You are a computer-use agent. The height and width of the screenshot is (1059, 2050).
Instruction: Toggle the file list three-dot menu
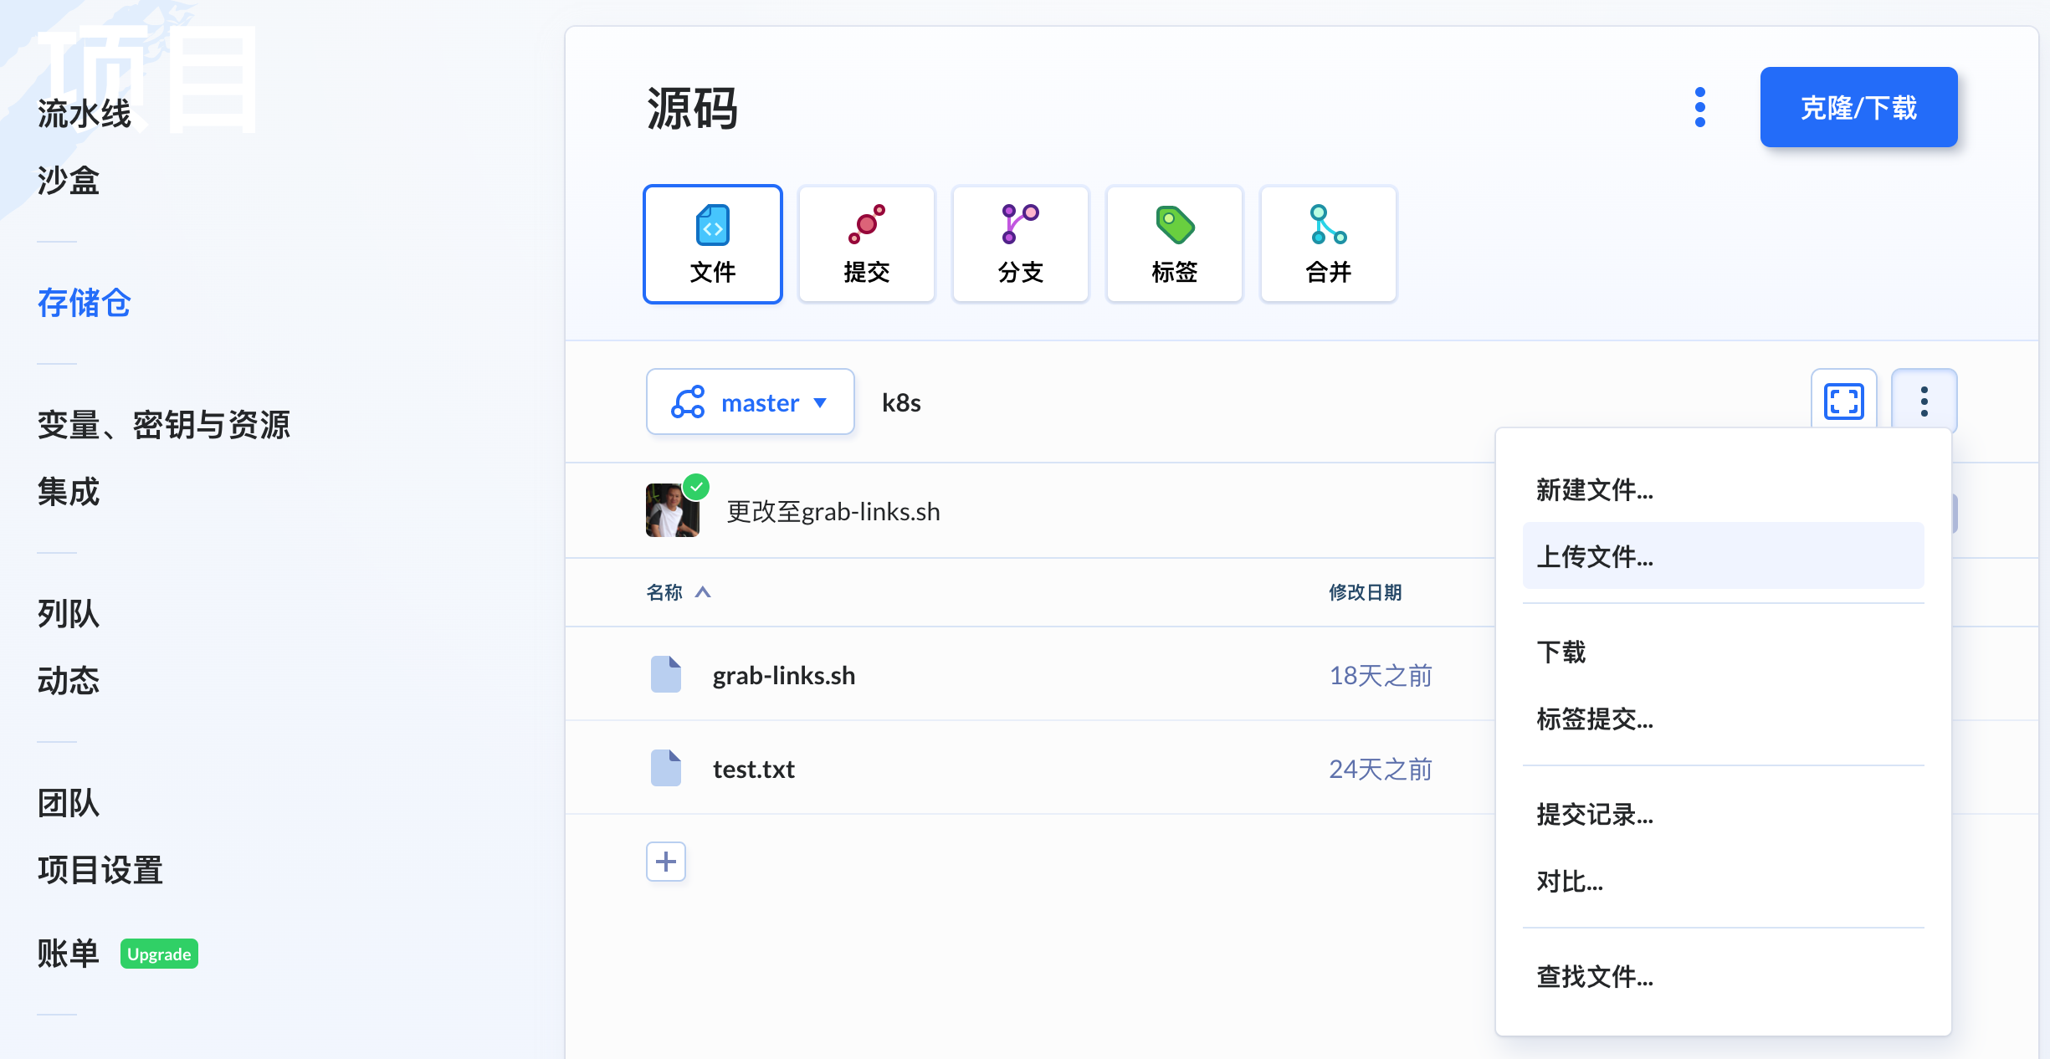(1924, 402)
